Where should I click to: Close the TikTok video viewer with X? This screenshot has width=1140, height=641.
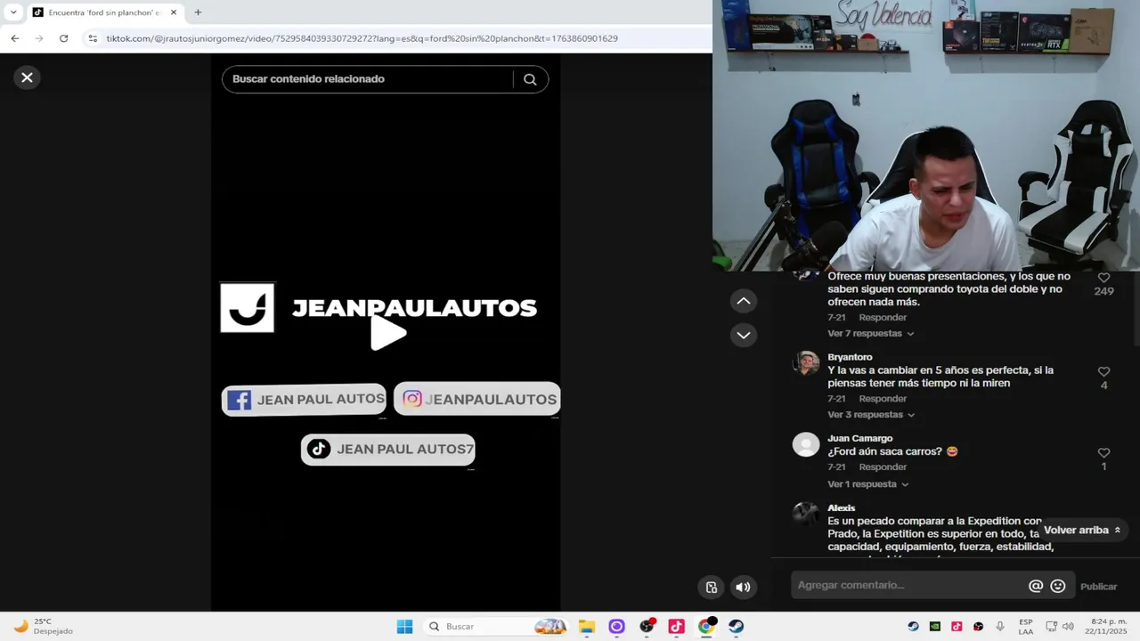click(27, 77)
